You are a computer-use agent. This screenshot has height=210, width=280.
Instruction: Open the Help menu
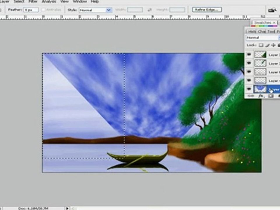click(94, 1)
